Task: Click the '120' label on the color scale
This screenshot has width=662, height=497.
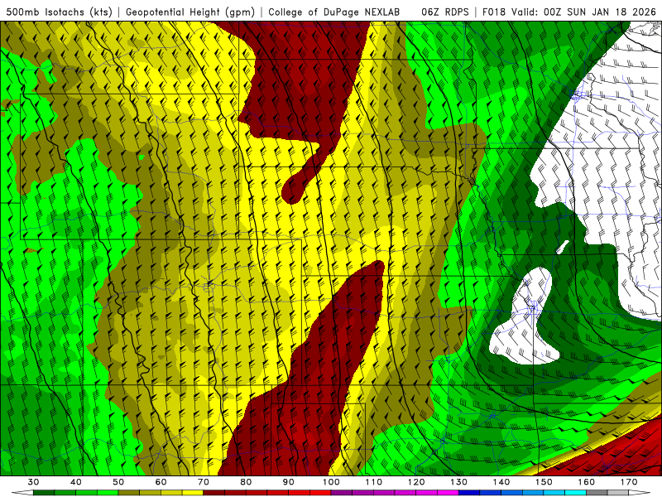Action: 416,482
